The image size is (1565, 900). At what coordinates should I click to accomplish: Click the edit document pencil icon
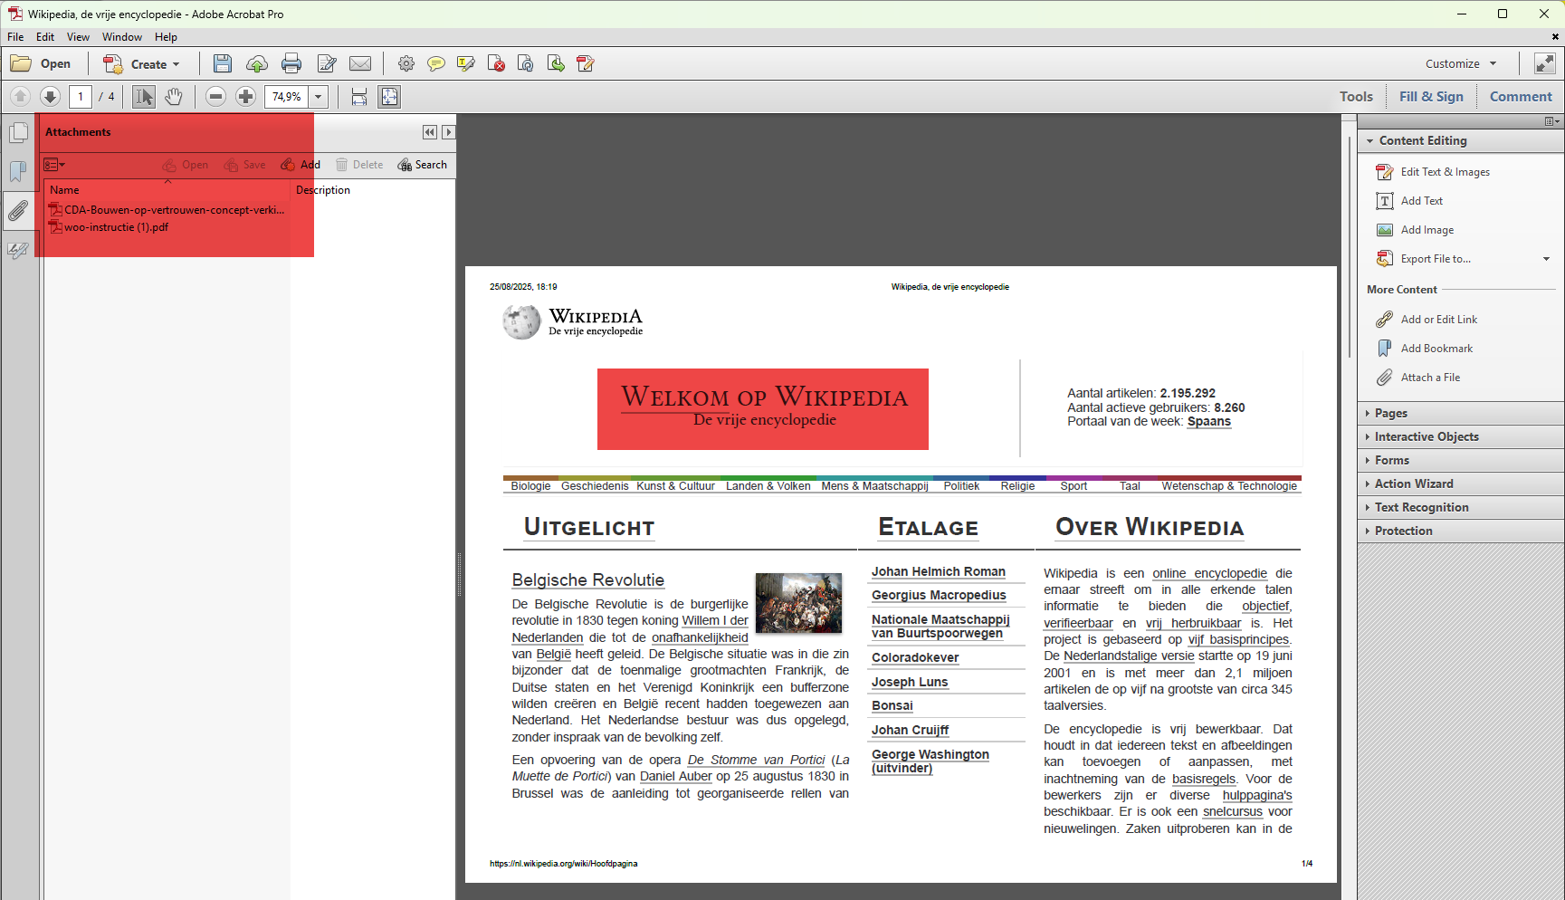coord(327,64)
